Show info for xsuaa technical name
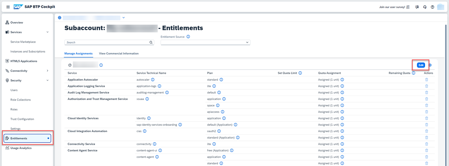This screenshot has height=166, width=449. (147, 99)
